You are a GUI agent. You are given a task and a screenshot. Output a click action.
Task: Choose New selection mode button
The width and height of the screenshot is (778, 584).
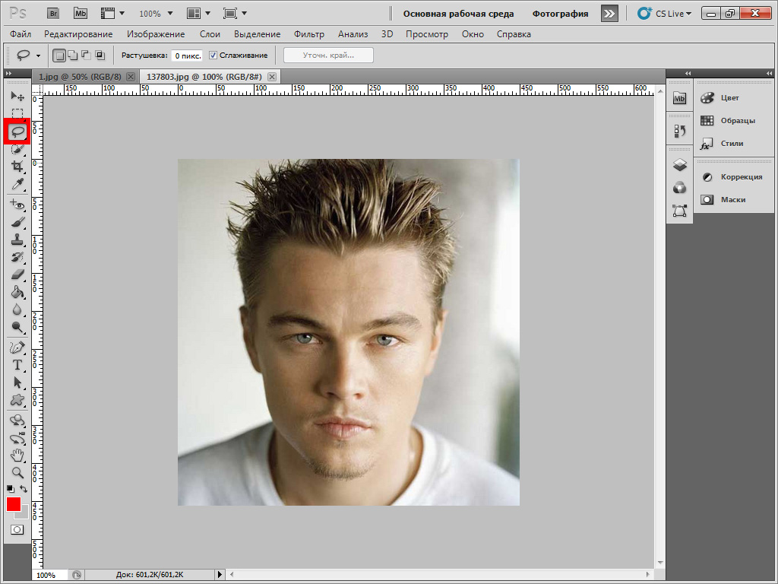[59, 55]
